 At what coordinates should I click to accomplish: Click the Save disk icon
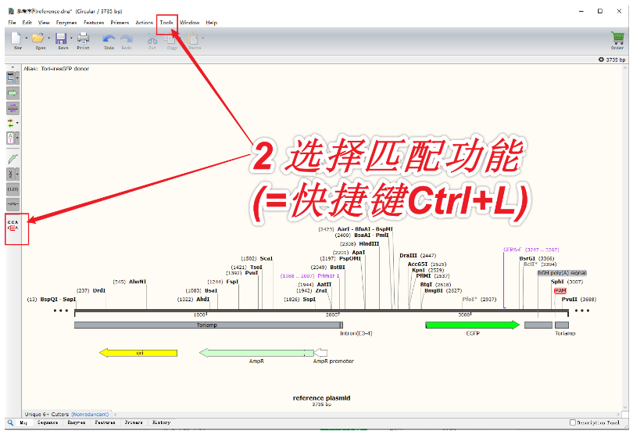[x=61, y=38]
